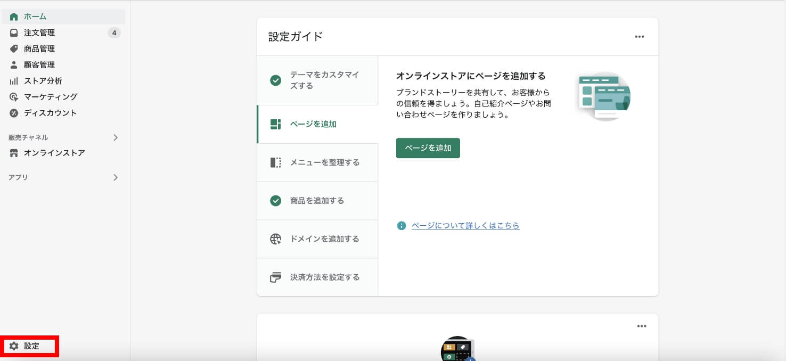Toggle the ページを追加 step indicator icon
This screenshot has height=361, width=786.
pos(275,124)
